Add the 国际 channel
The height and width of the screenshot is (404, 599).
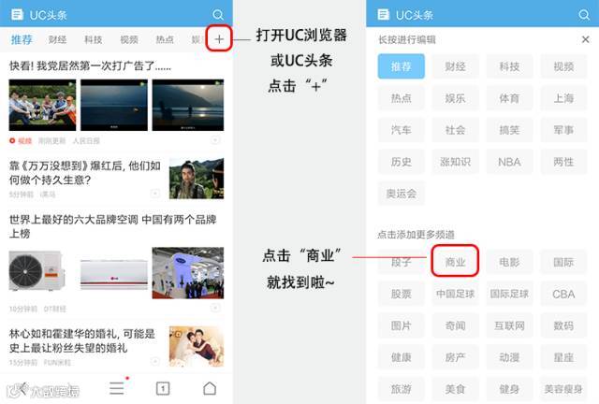pyautogui.click(x=563, y=262)
